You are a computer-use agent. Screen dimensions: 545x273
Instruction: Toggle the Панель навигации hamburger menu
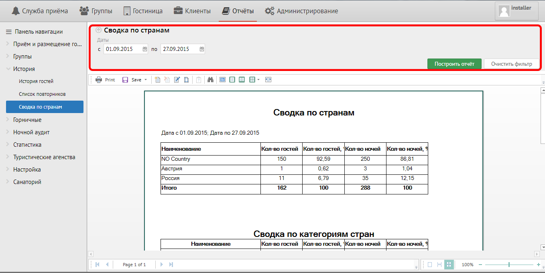8,32
